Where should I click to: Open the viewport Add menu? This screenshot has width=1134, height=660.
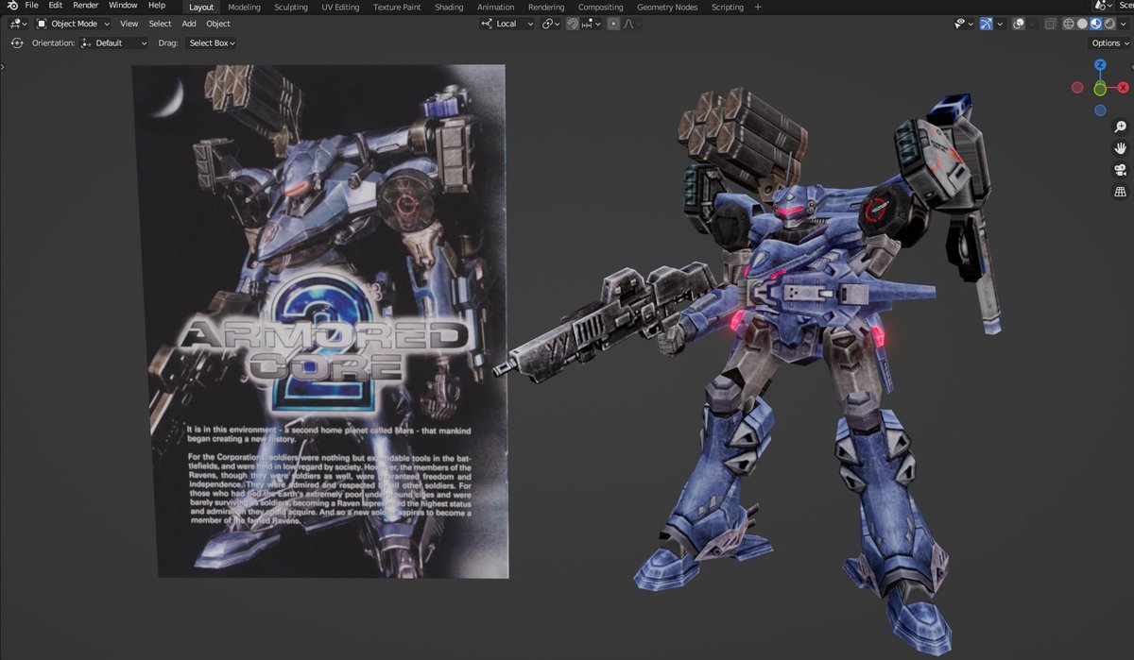[x=189, y=24]
